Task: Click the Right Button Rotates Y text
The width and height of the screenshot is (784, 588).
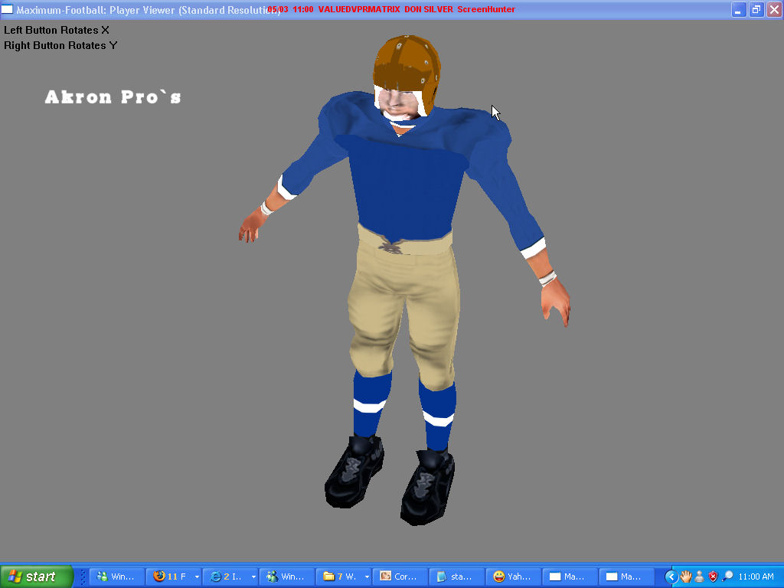Action: [60, 45]
